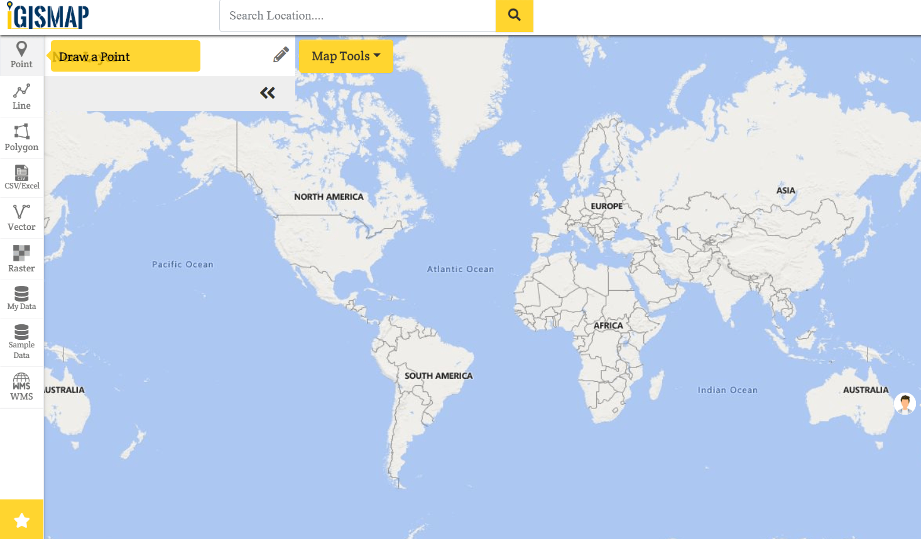921x539 pixels.
Task: Click the EUROPE map label
Action: coord(607,206)
